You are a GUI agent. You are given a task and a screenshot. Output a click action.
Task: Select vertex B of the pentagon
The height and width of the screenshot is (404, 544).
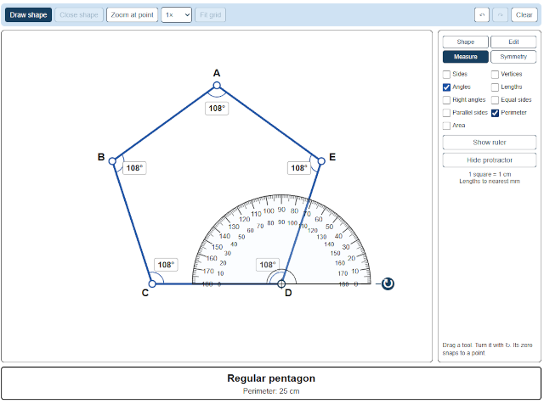click(x=112, y=161)
